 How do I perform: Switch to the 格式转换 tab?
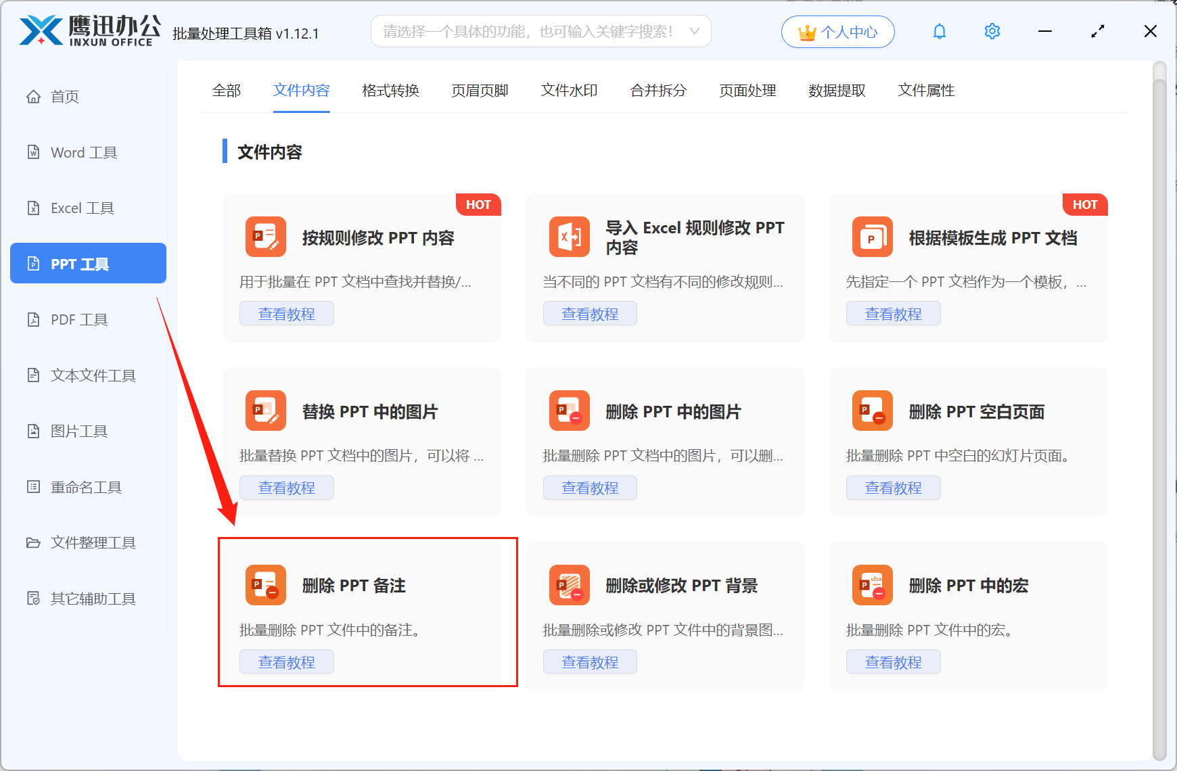(390, 91)
